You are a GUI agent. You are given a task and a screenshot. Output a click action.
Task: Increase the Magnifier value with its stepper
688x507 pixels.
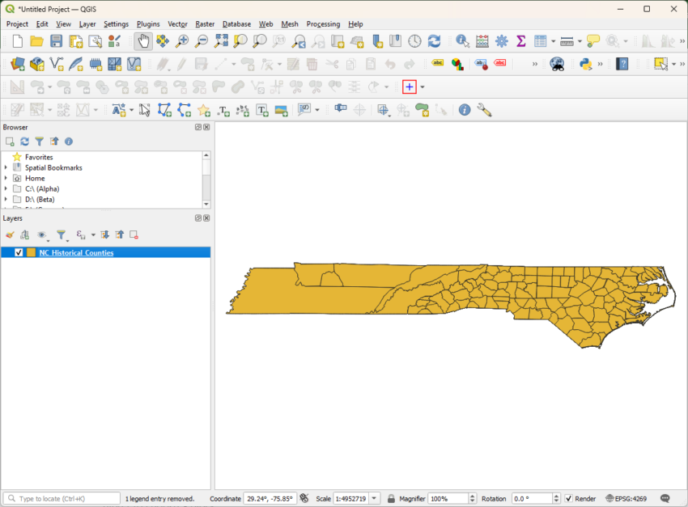click(472, 495)
